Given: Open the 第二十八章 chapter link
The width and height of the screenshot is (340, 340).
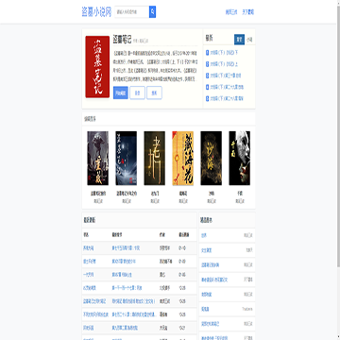Looking at the screenshot, I should (227, 98).
